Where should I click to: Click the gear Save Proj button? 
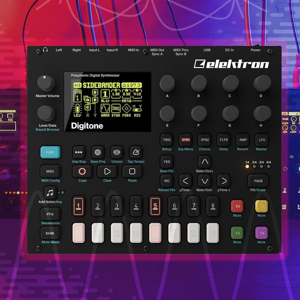98,152
